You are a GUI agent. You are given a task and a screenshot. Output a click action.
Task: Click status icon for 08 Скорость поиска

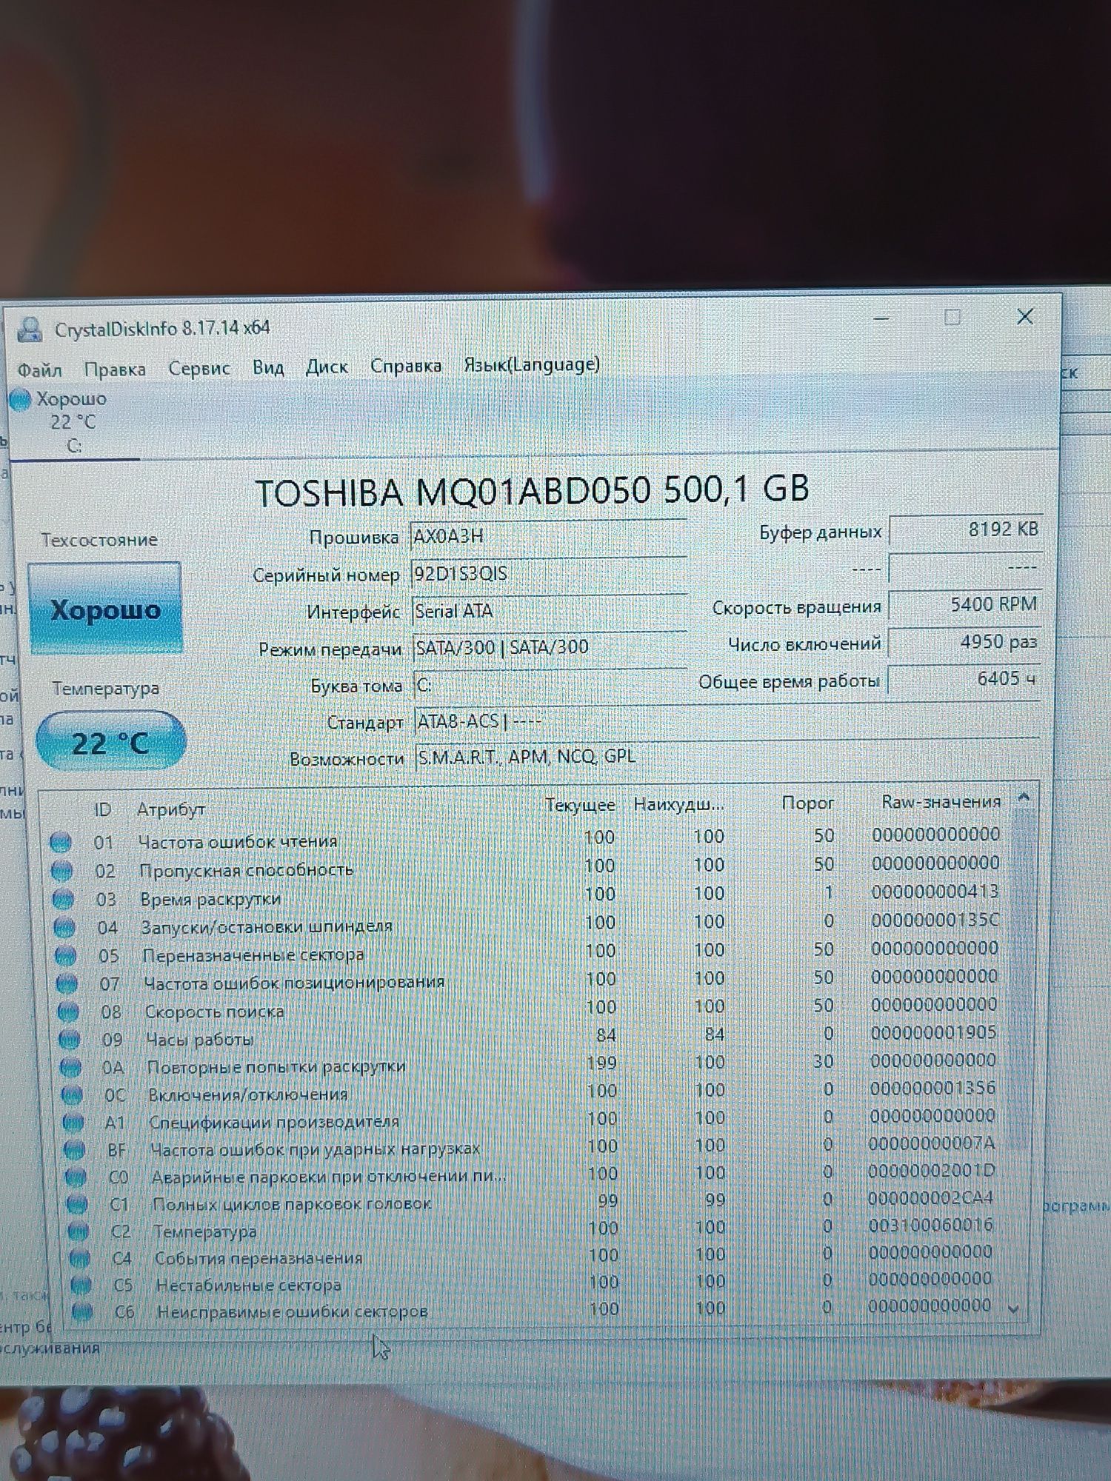(68, 1012)
